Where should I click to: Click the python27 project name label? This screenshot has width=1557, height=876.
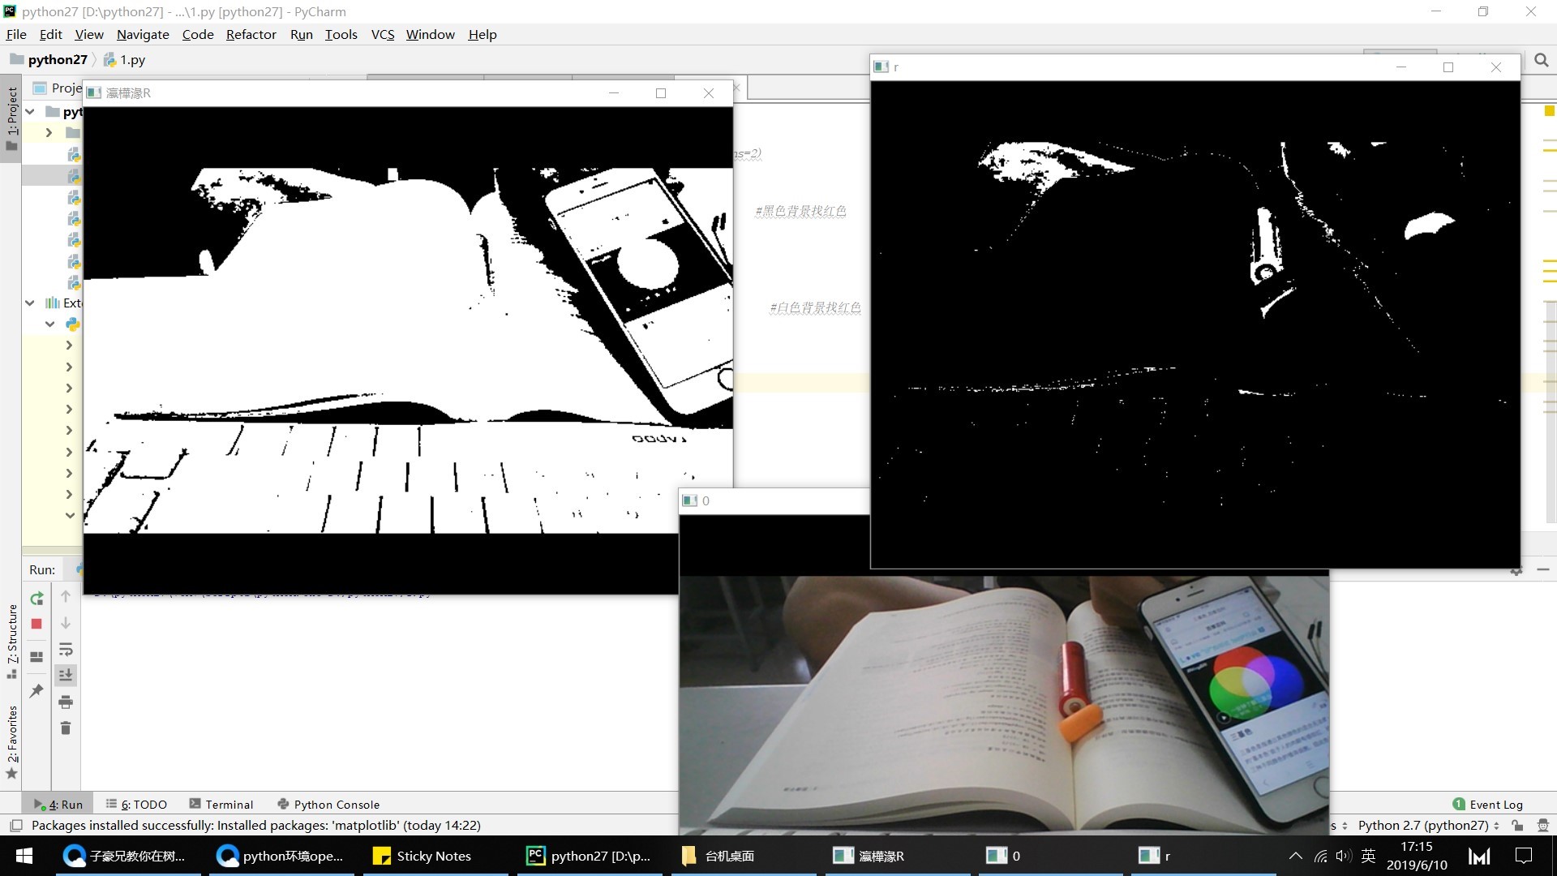pyautogui.click(x=58, y=59)
